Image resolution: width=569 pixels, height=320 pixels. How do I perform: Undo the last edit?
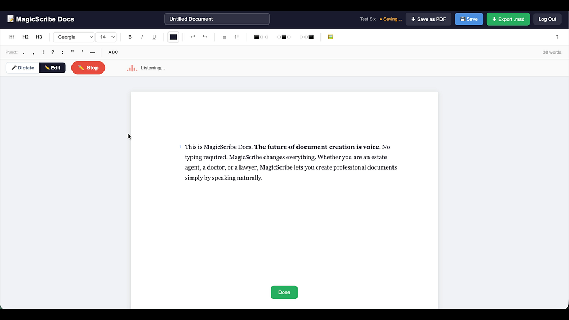pos(193,37)
